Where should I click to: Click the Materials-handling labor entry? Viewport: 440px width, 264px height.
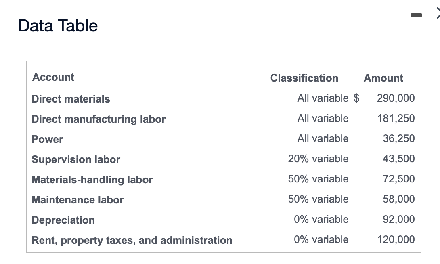point(92,180)
